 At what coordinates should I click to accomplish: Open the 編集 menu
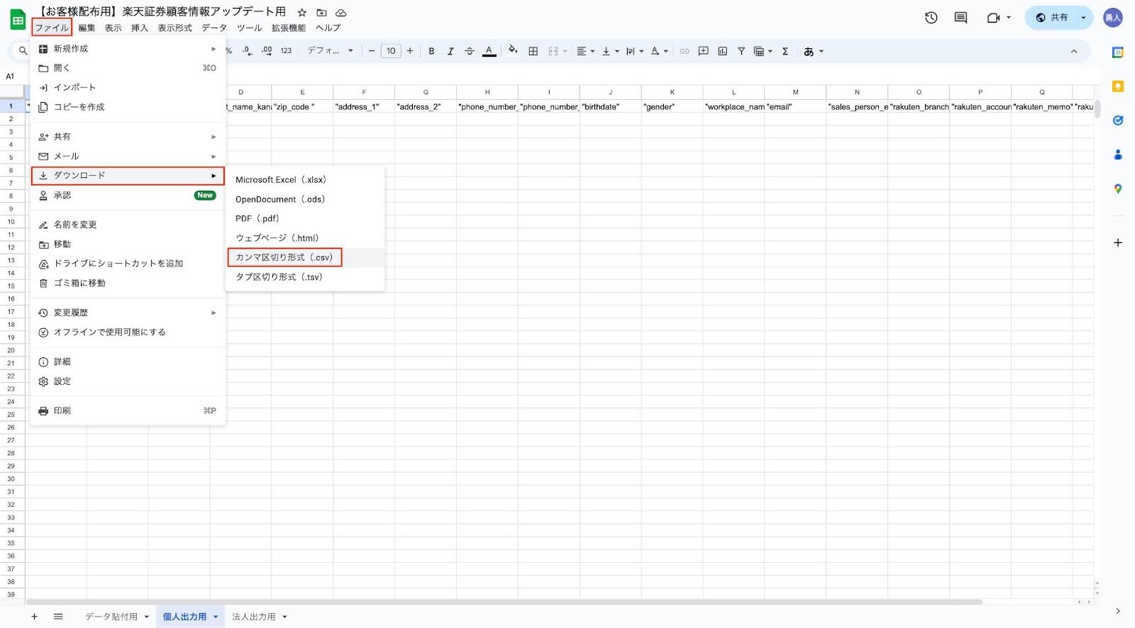87,28
